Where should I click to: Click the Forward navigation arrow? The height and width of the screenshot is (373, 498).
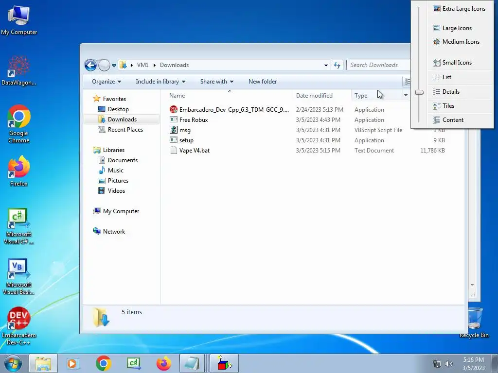pos(104,66)
